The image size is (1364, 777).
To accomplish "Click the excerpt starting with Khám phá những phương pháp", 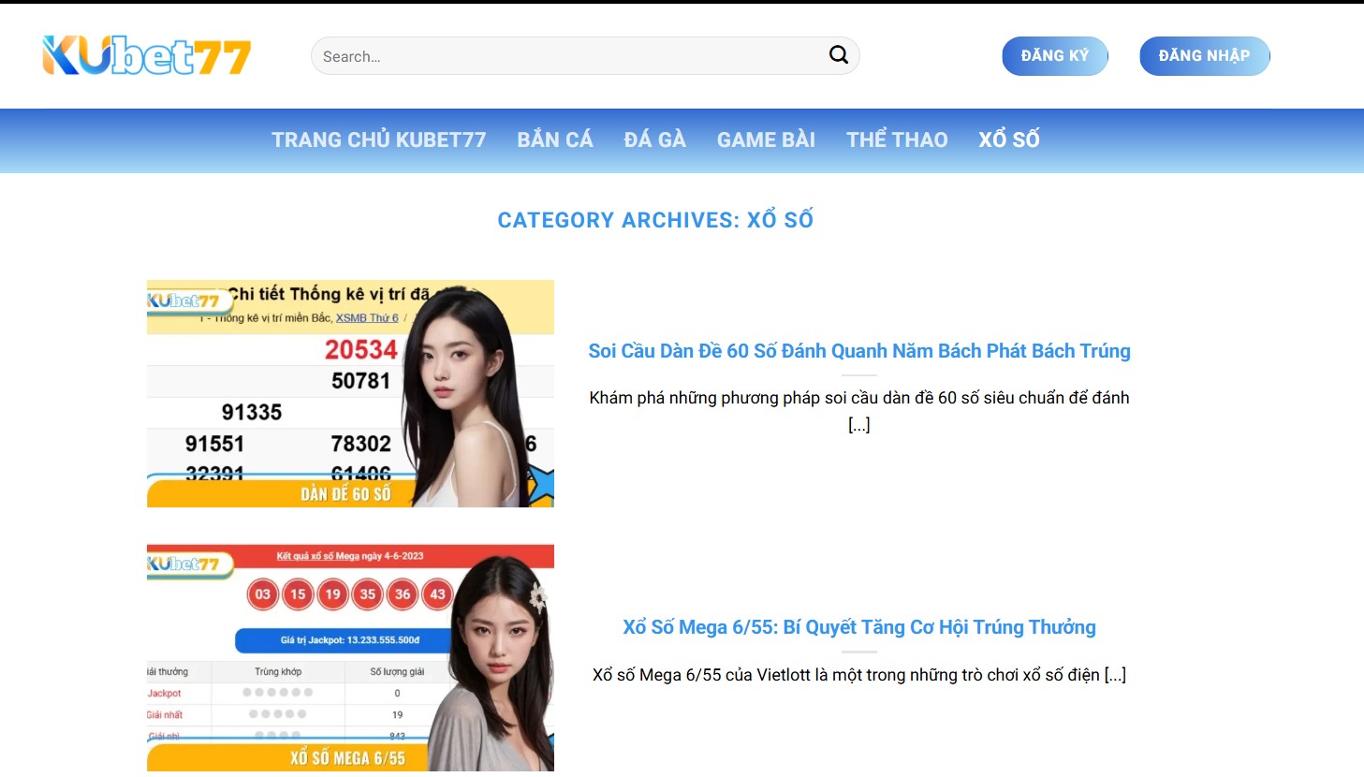I will point(858,399).
